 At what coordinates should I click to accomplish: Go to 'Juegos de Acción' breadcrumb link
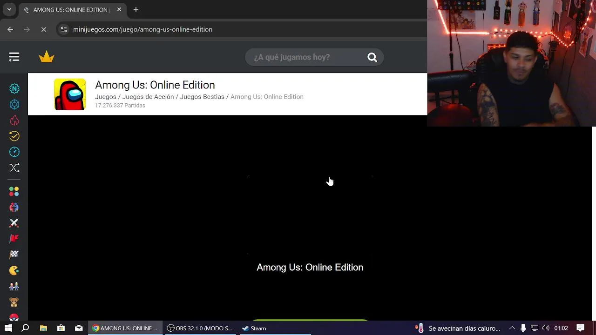pos(148,97)
